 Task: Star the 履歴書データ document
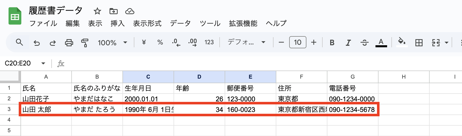point(97,11)
